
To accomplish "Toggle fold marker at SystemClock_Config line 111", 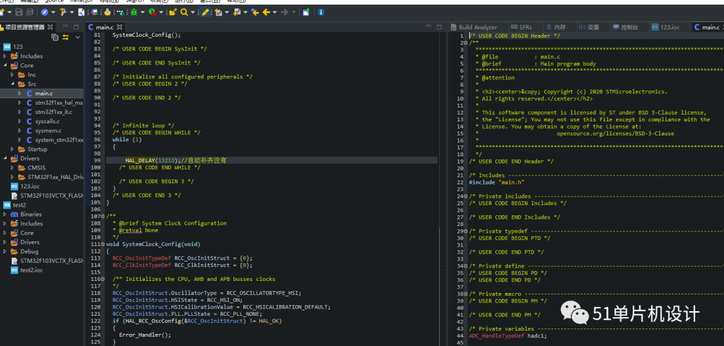I will pyautogui.click(x=104, y=244).
